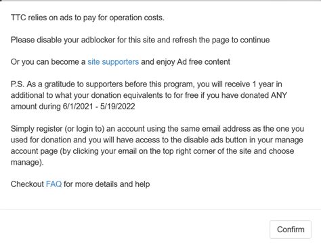Image resolution: width=321 pixels, height=247 pixels.
Task: Click the 'for more details and help' text
Action: [x=107, y=184]
